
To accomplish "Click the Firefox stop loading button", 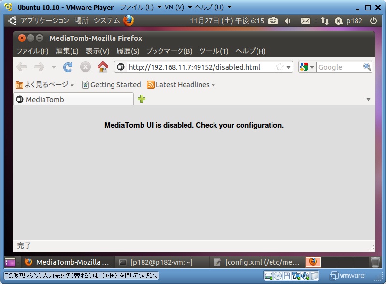I will tap(86, 67).
